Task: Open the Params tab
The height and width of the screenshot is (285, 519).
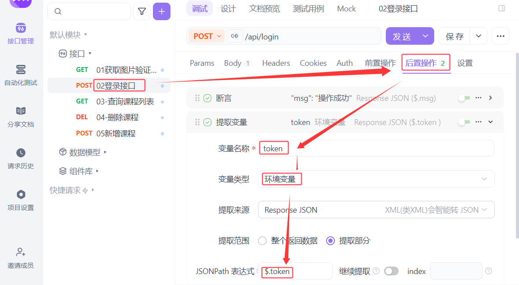Action: [x=202, y=63]
